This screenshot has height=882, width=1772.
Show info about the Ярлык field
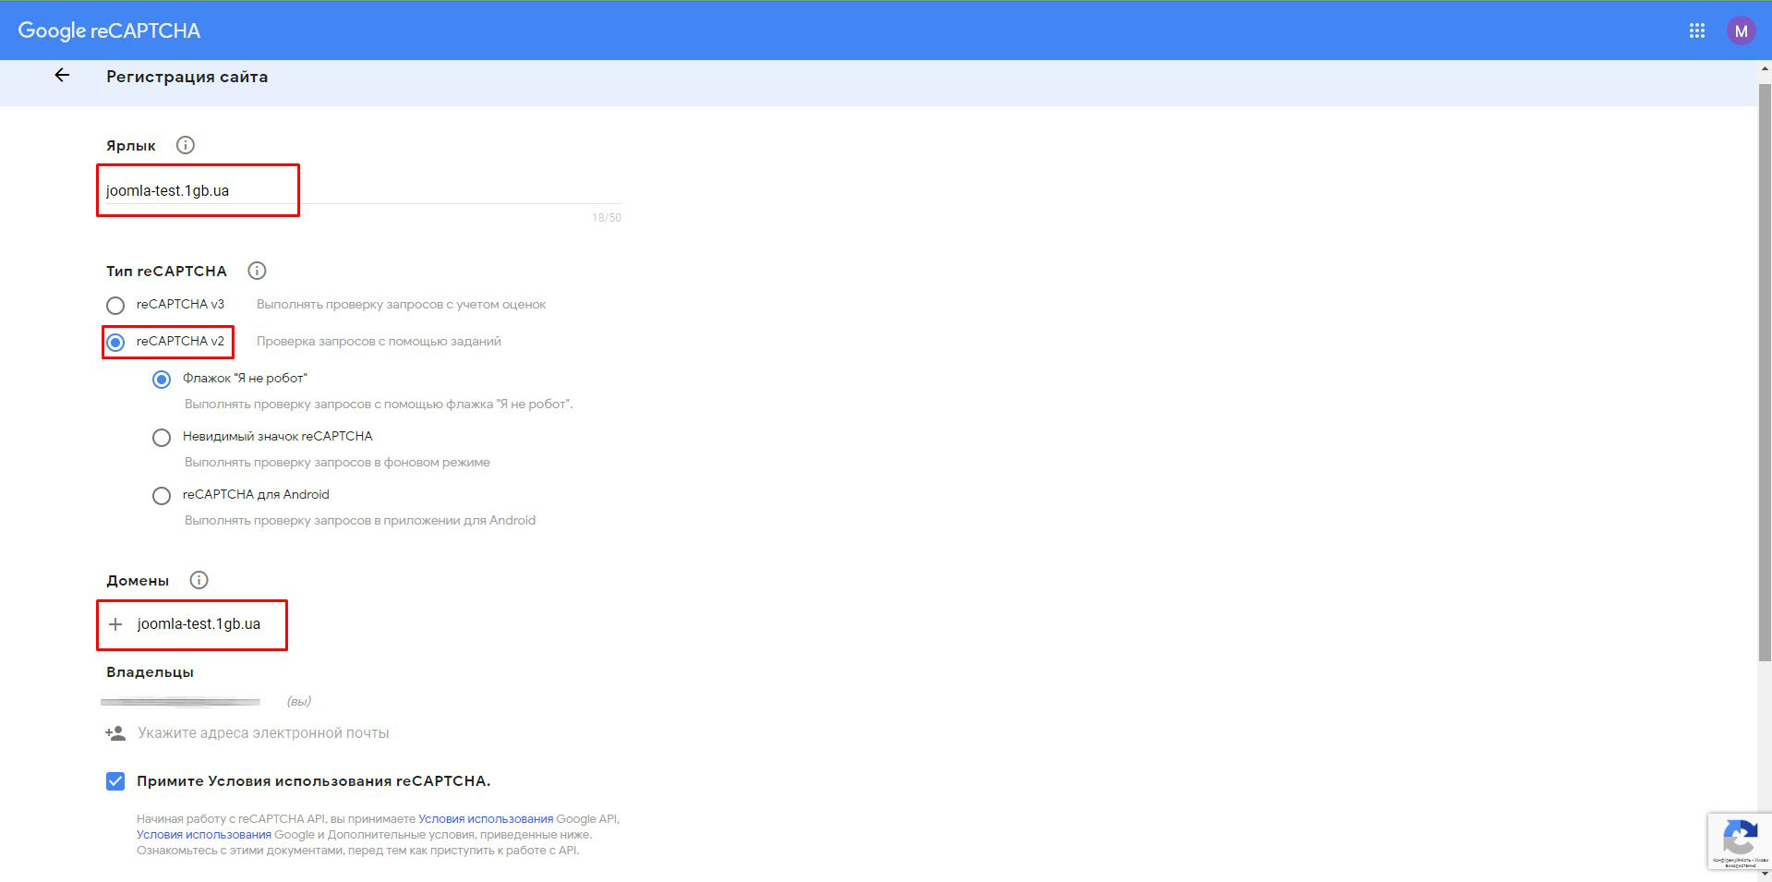coord(185,145)
